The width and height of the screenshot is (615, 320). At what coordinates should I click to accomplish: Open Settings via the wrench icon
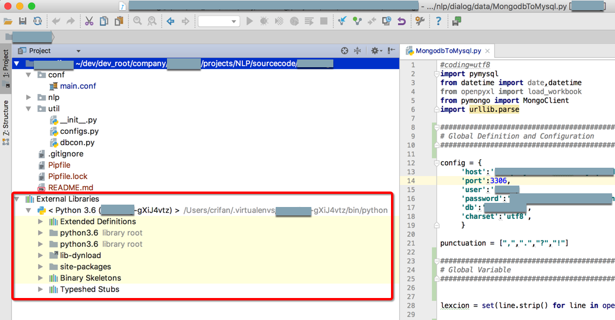[420, 21]
